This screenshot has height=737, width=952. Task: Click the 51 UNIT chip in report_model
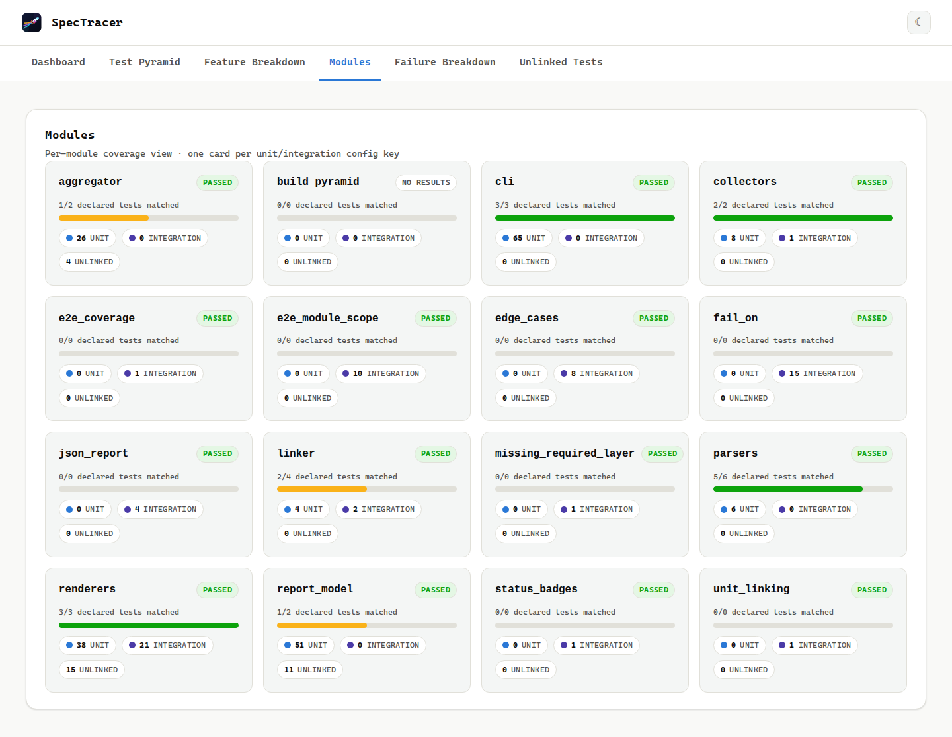click(306, 645)
